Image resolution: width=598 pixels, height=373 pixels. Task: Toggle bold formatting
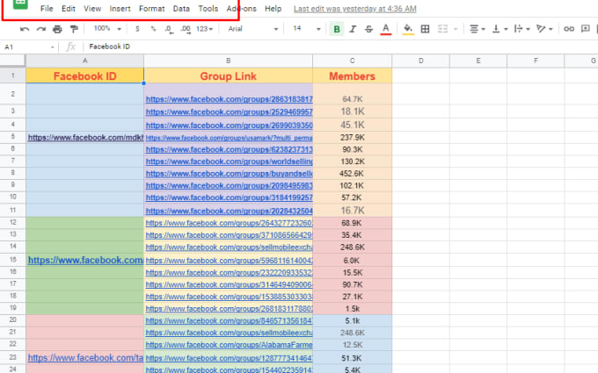(x=337, y=29)
